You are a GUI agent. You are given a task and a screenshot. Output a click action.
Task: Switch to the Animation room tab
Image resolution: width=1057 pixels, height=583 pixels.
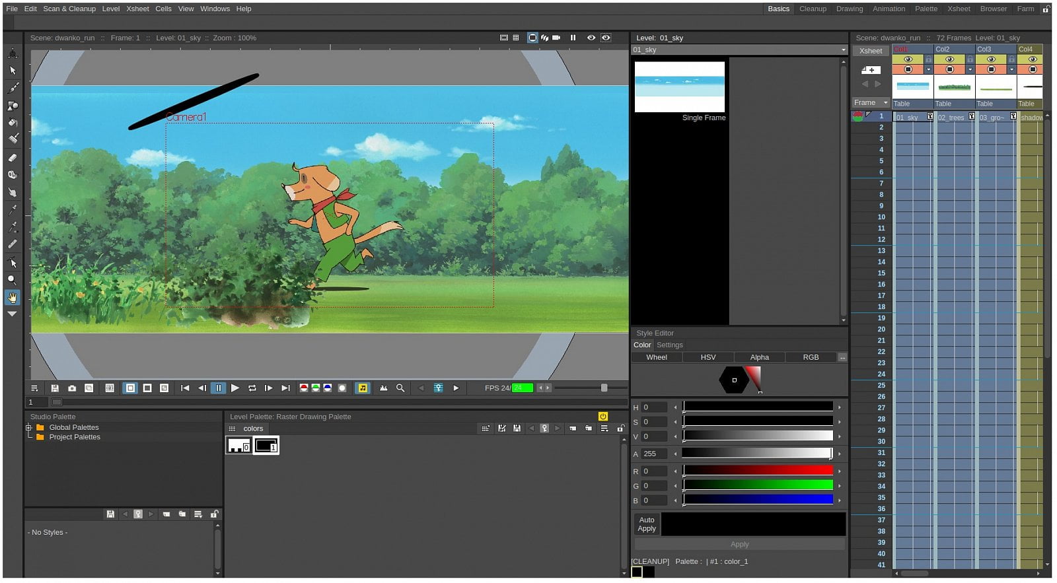click(889, 9)
